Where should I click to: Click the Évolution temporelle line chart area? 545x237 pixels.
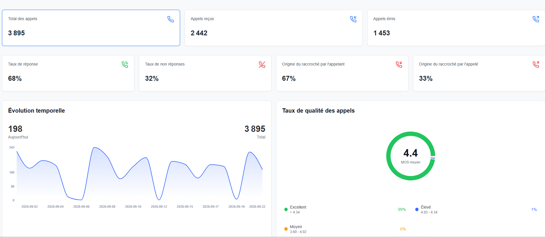point(139,174)
